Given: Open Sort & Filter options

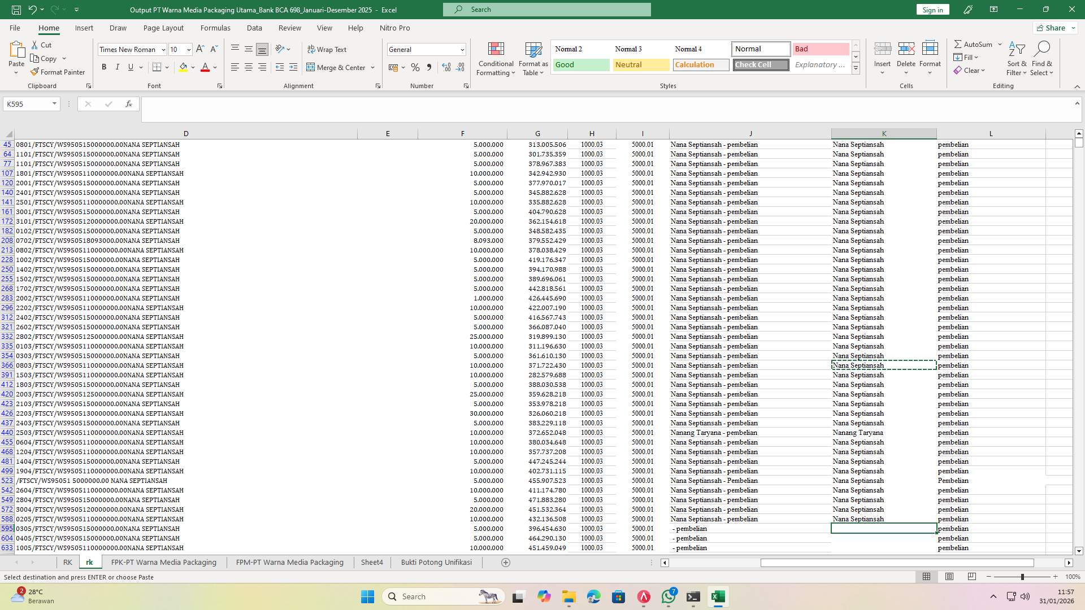Looking at the screenshot, I should pyautogui.click(x=1016, y=58).
